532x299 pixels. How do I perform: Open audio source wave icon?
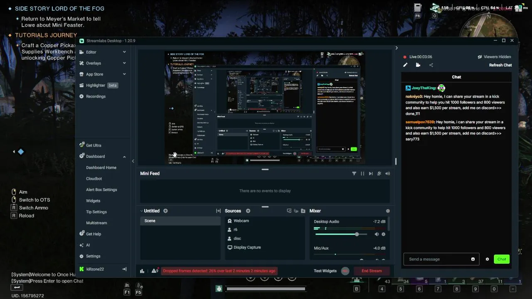(296, 211)
